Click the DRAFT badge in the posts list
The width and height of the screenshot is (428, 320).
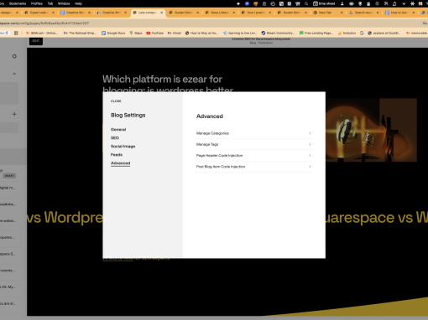9,176
